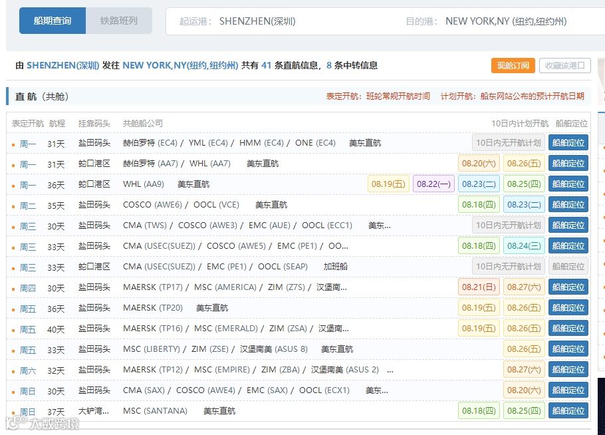Select the purple 08.22(一) date
The image size is (605, 435).
433,184
